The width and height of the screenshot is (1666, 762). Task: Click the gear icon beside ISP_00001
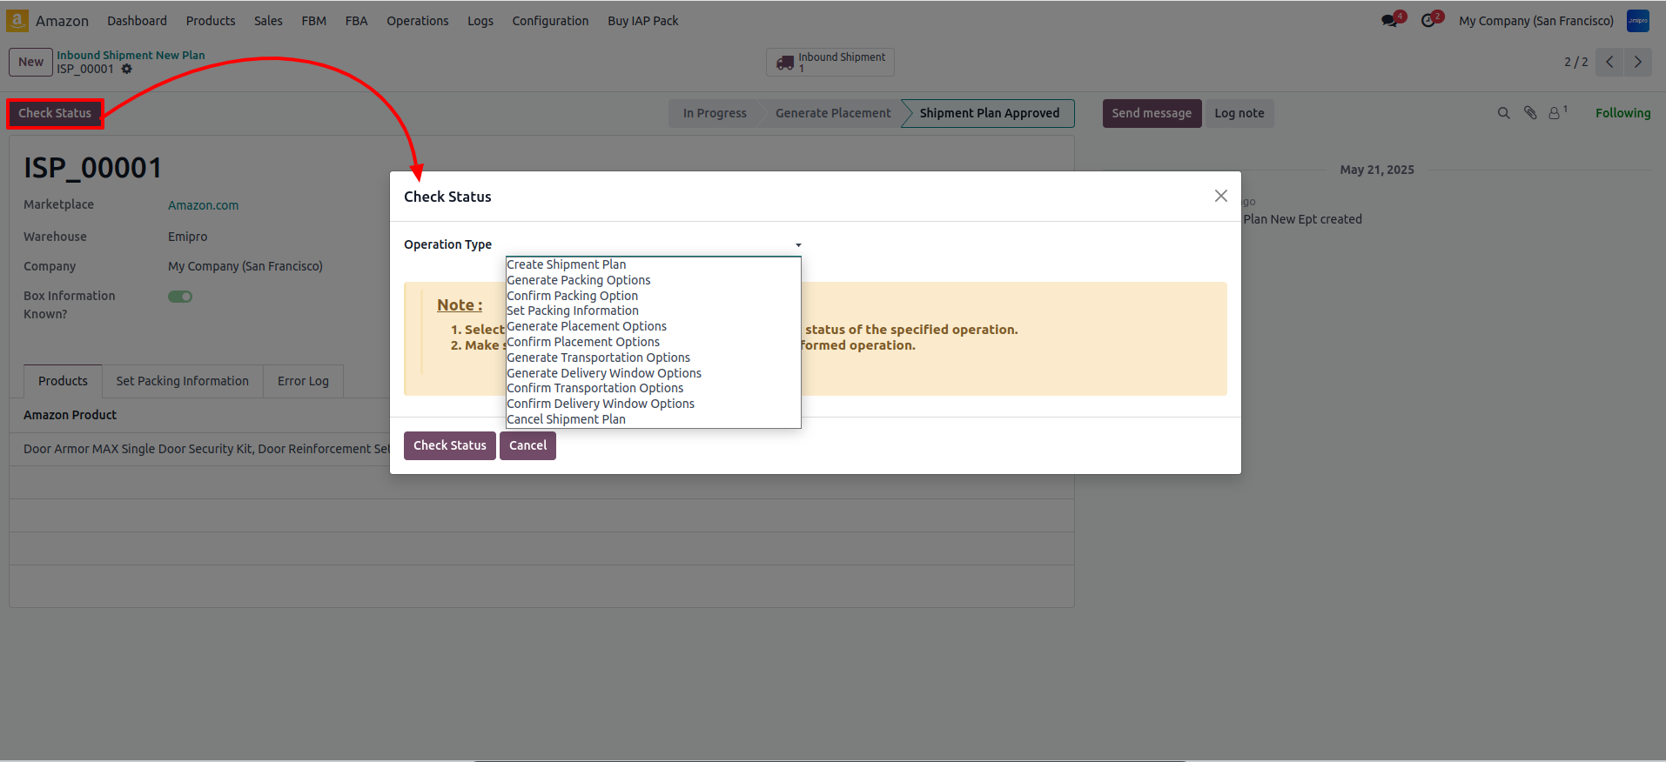[x=127, y=70]
